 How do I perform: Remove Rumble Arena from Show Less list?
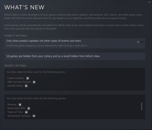26,86
